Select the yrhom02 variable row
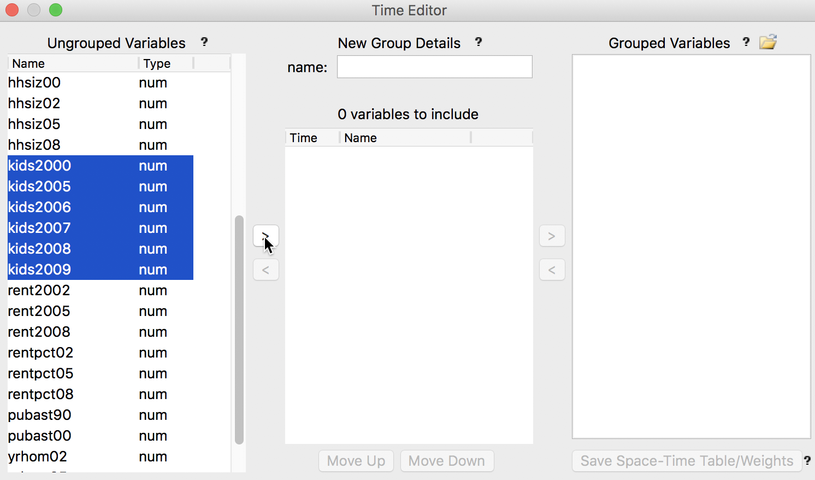The width and height of the screenshot is (815, 480). pyautogui.click(x=101, y=456)
